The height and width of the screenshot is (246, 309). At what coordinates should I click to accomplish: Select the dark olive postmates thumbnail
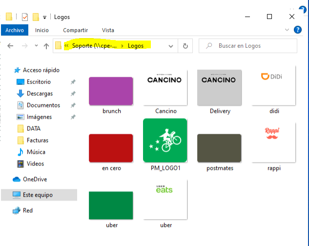[x=219, y=148]
